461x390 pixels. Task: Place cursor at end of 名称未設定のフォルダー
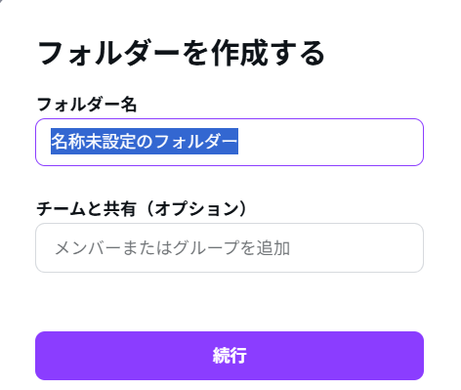pos(238,142)
